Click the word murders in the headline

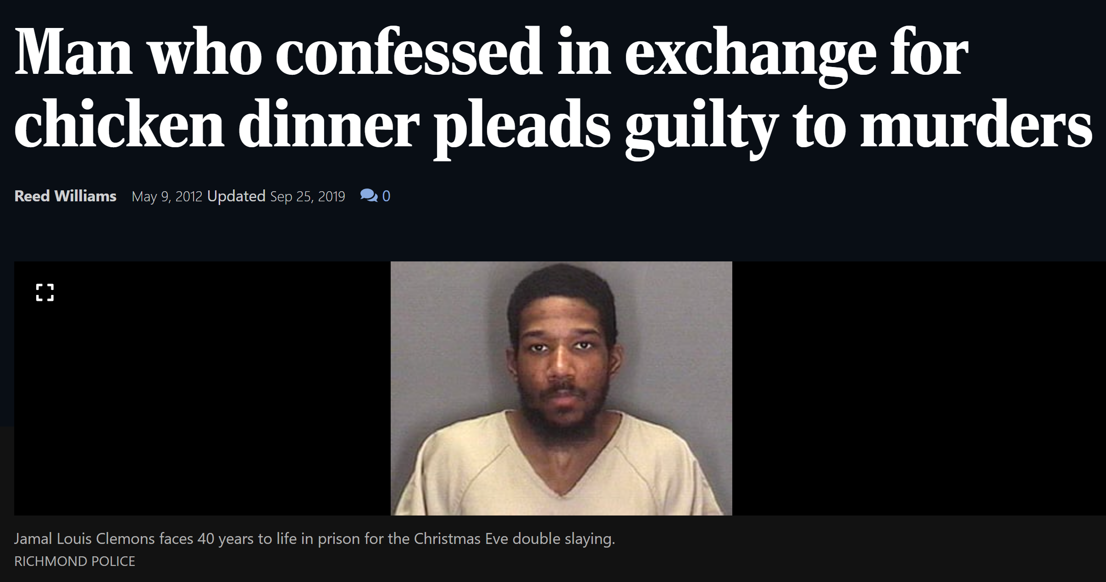click(976, 125)
